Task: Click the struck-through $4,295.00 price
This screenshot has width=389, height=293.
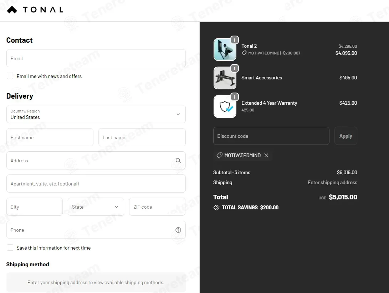Action: tap(348, 46)
